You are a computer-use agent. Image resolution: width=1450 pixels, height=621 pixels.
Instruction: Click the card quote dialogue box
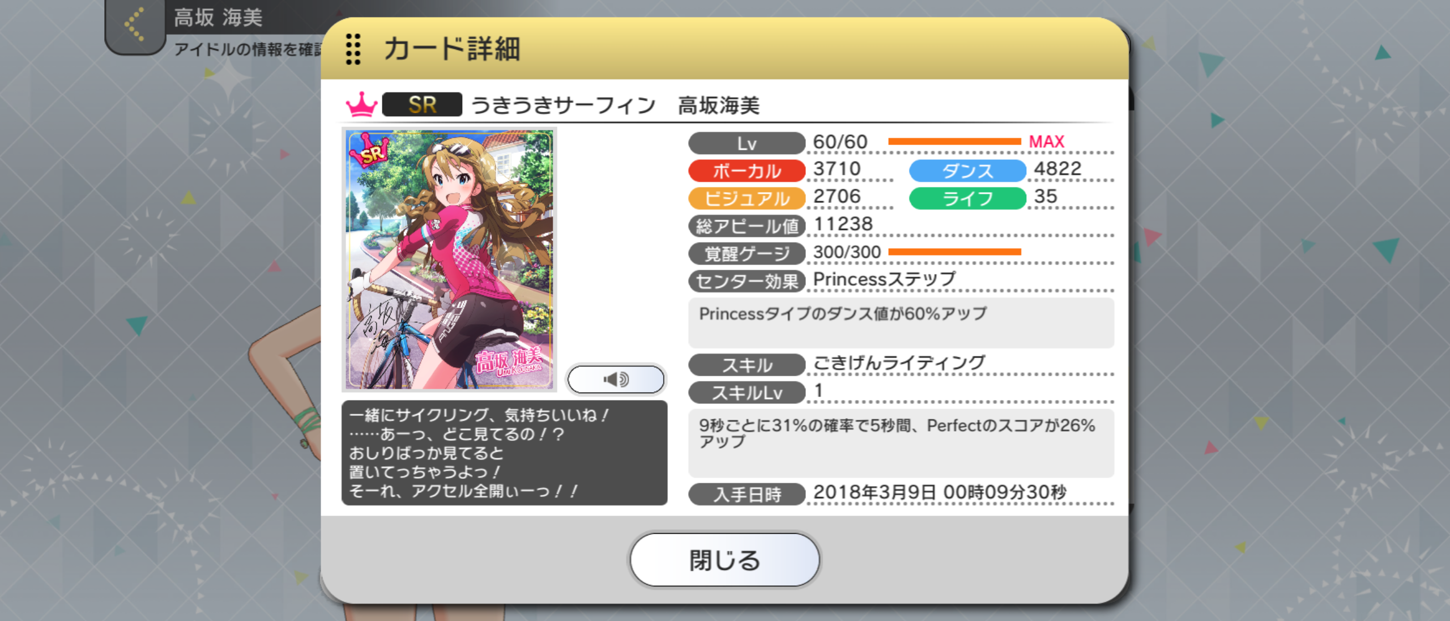pos(505,453)
